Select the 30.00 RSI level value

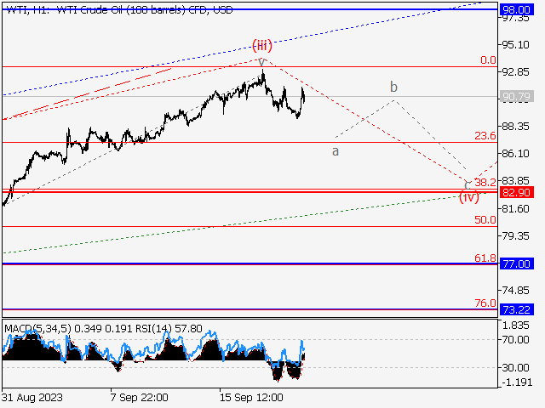pos(515,367)
